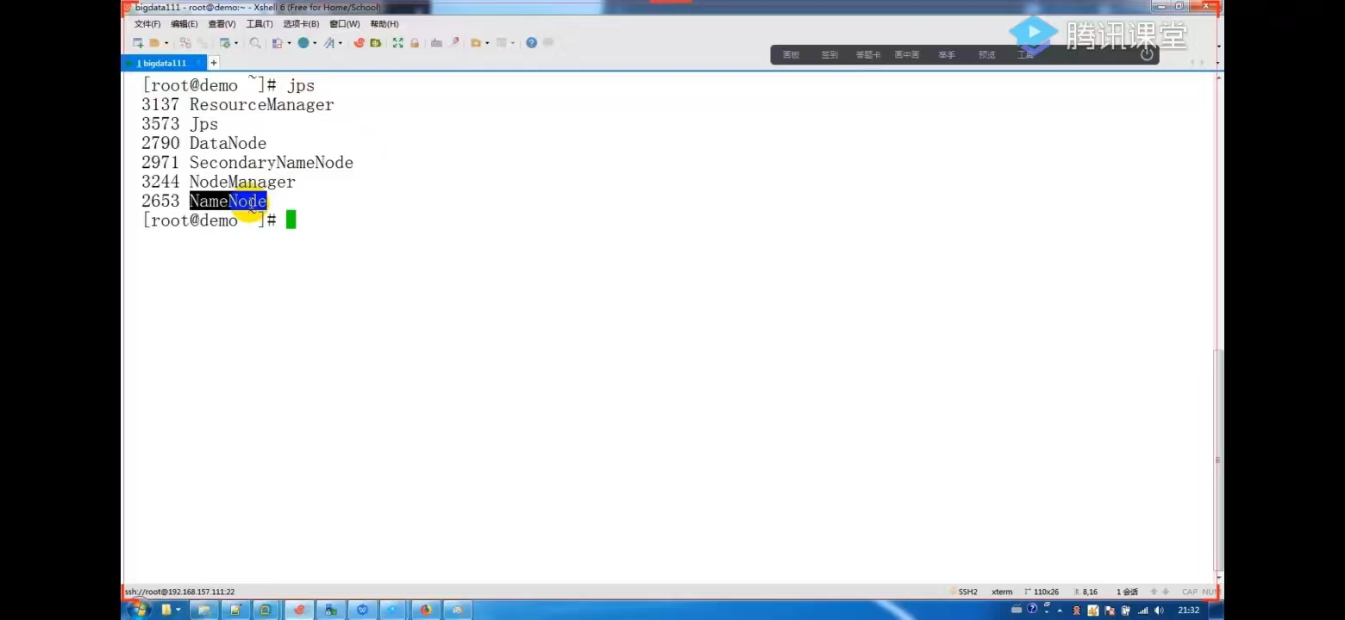Toggle full screen with the green arrows icon
This screenshot has width=1345, height=620.
(x=397, y=43)
